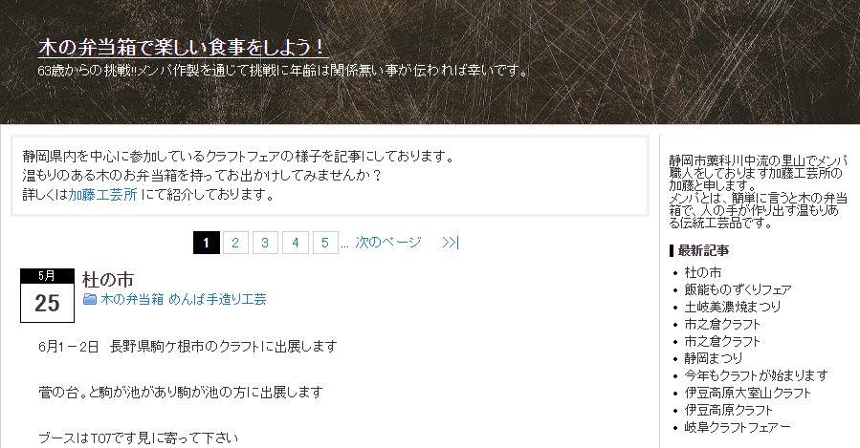The height and width of the screenshot is (448, 860).
Task: Click the 5月 25 date badge
Action: point(47,295)
